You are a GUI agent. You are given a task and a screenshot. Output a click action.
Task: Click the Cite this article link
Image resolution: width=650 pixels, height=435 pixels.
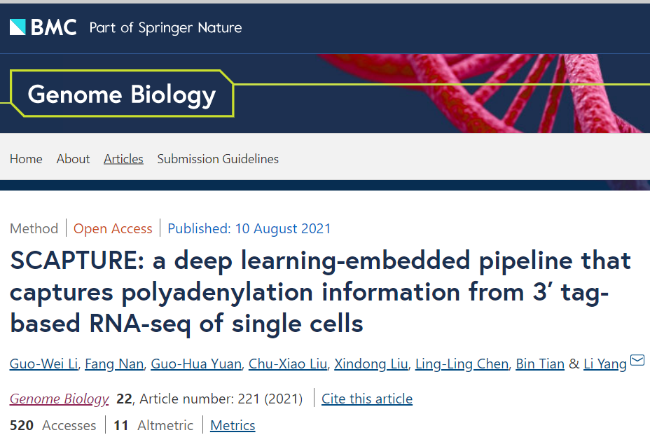(367, 399)
